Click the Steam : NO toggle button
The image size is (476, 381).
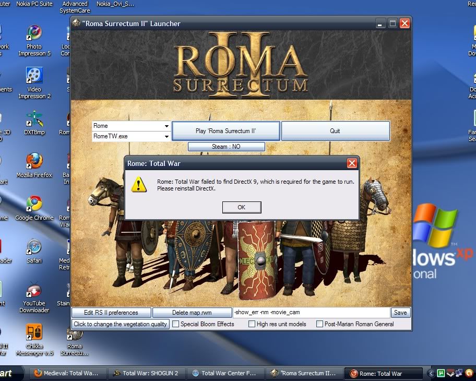point(226,147)
